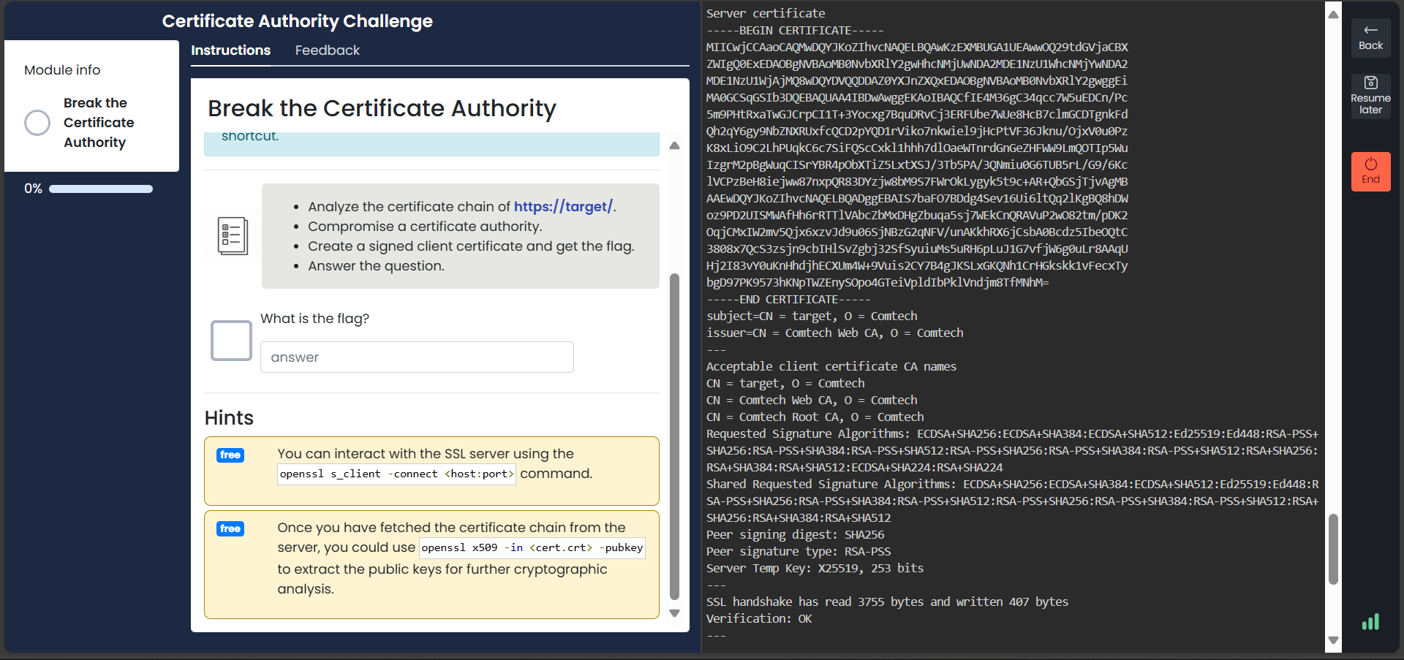Click the scroll-down arrow below the hints
The height and width of the screenshot is (660, 1404).
coord(674,614)
